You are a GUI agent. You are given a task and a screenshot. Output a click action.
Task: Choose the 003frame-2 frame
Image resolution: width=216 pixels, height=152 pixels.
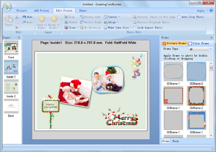point(197,71)
